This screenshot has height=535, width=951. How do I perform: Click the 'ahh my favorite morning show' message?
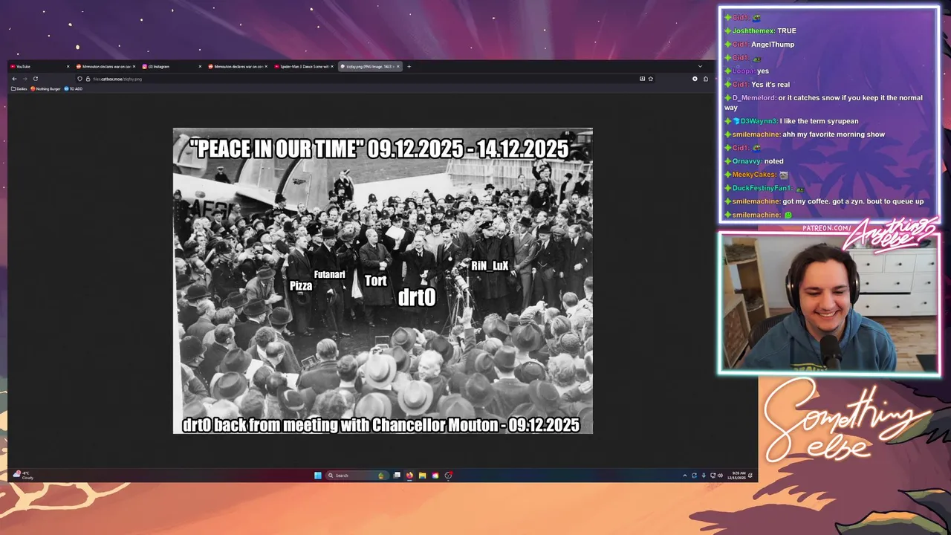pyautogui.click(x=805, y=134)
